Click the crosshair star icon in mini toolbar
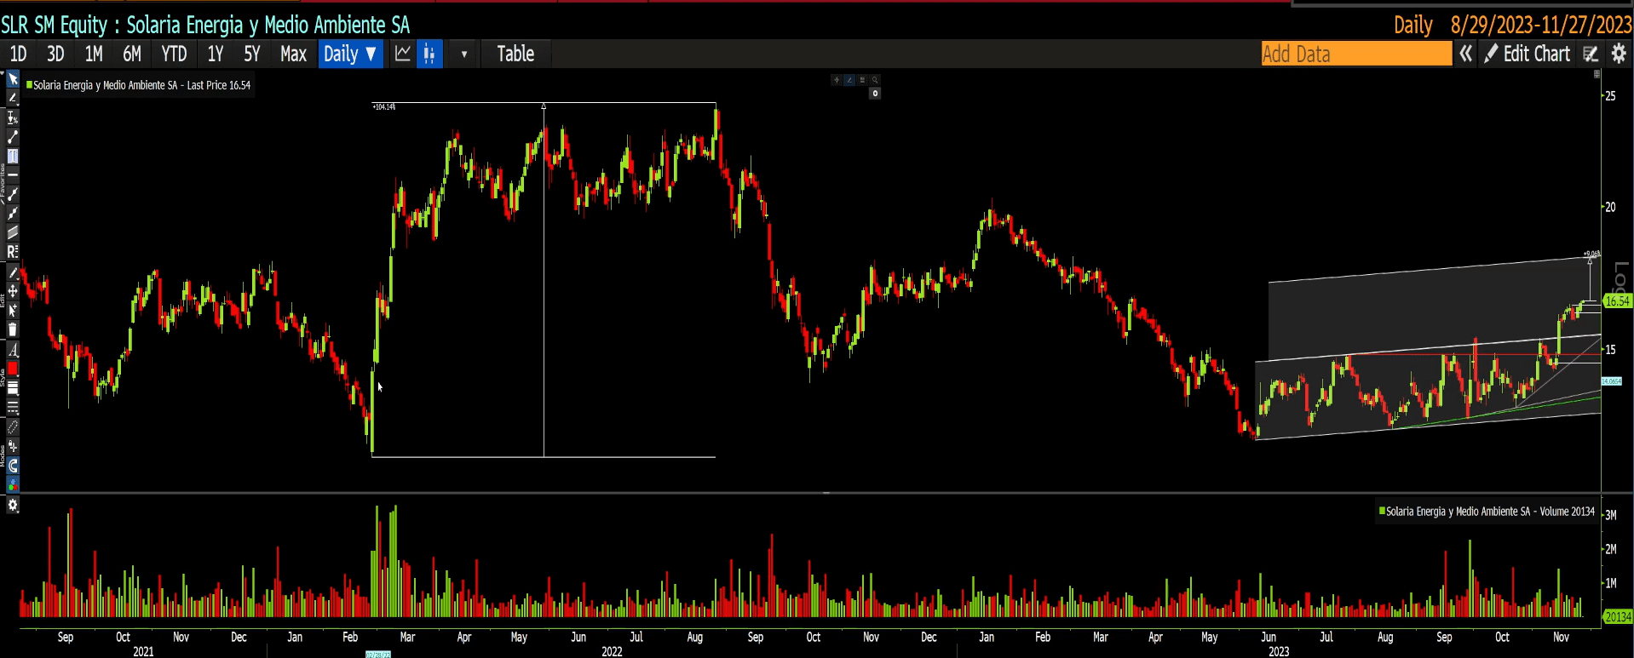This screenshot has height=658, width=1634. [x=837, y=80]
